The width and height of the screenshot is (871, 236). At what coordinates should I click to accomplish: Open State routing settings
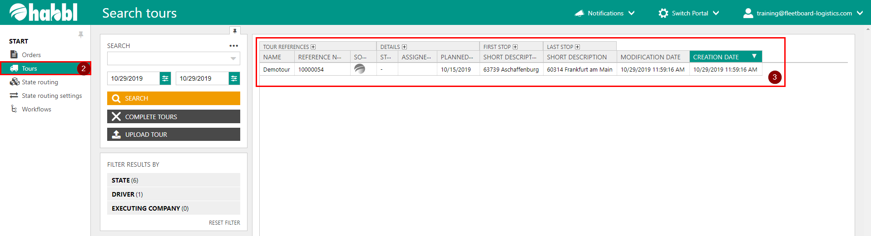(x=52, y=96)
